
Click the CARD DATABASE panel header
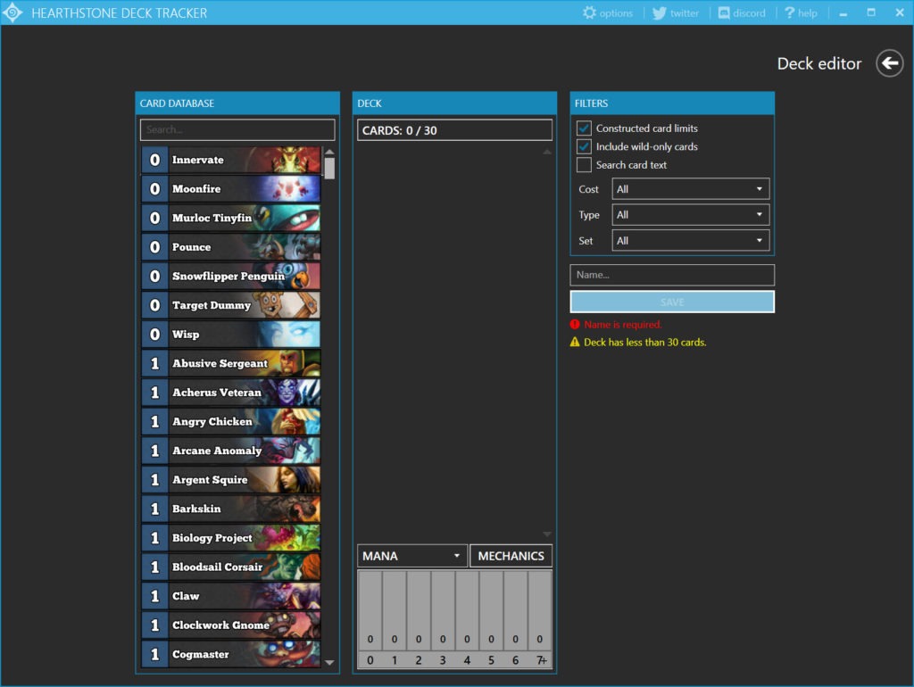coord(237,103)
